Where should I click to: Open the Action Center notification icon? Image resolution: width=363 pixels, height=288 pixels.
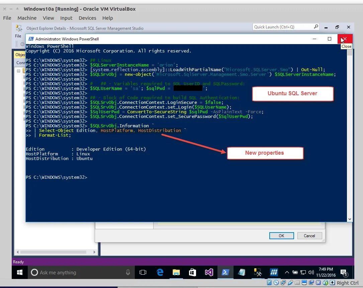[345, 272]
